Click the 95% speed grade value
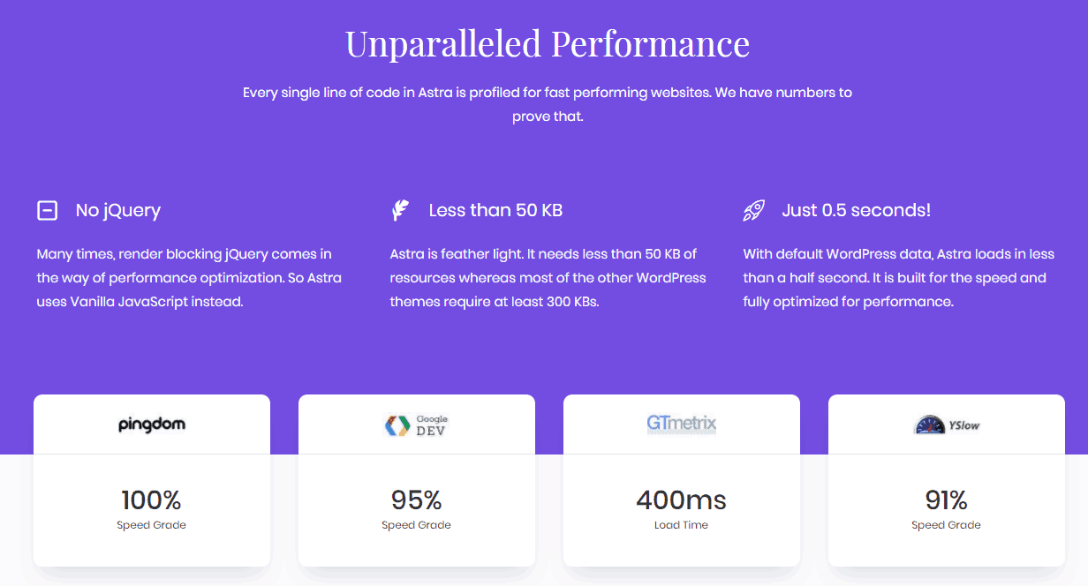Image resolution: width=1088 pixels, height=586 pixels. (417, 500)
